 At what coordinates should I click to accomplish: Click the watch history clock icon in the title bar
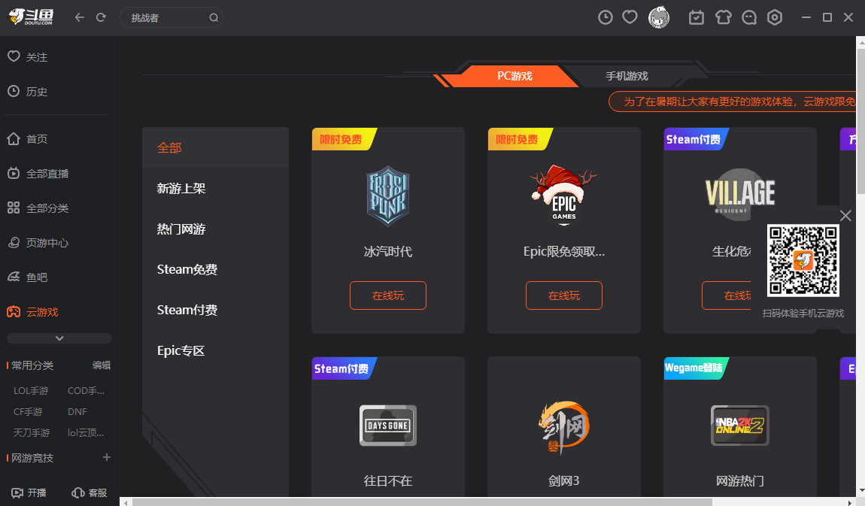click(605, 17)
